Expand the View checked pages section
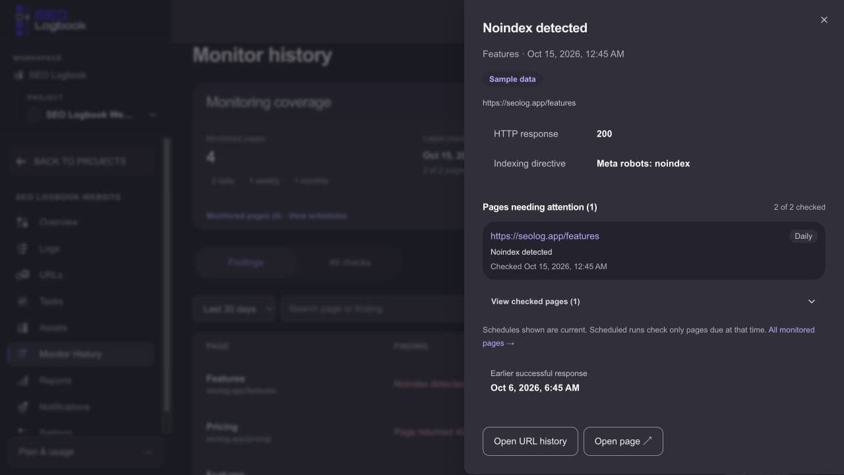Image resolution: width=844 pixels, height=475 pixels. 653,301
